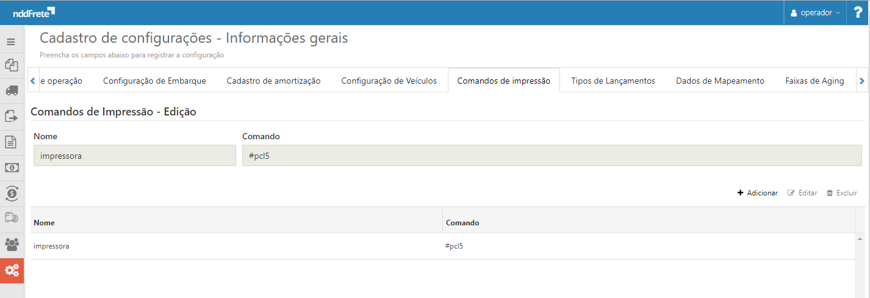
Task: Click the Nome input field
Action: 135,156
